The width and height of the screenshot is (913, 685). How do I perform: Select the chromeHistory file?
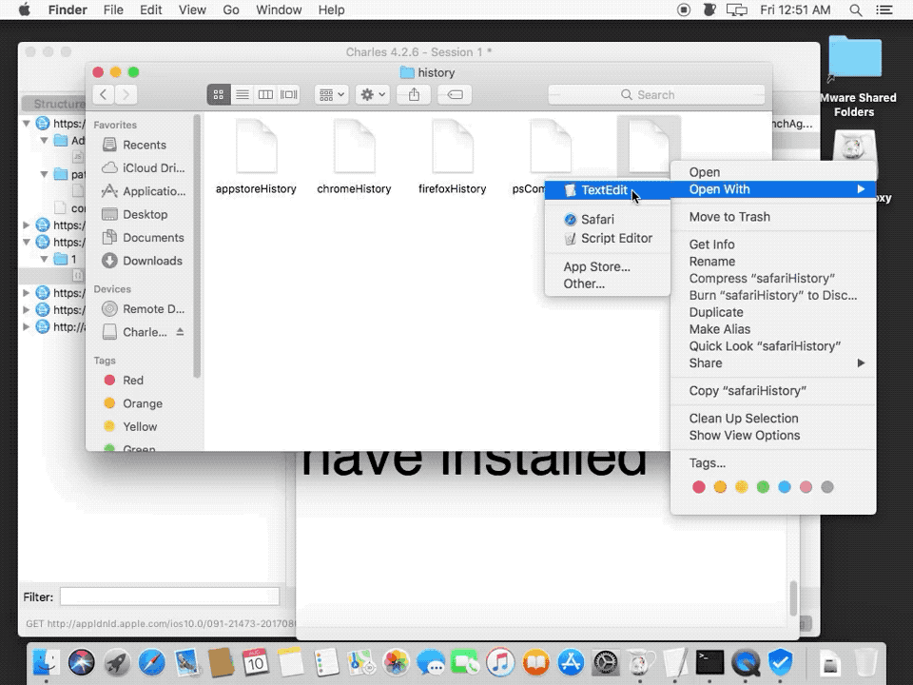coord(354,156)
